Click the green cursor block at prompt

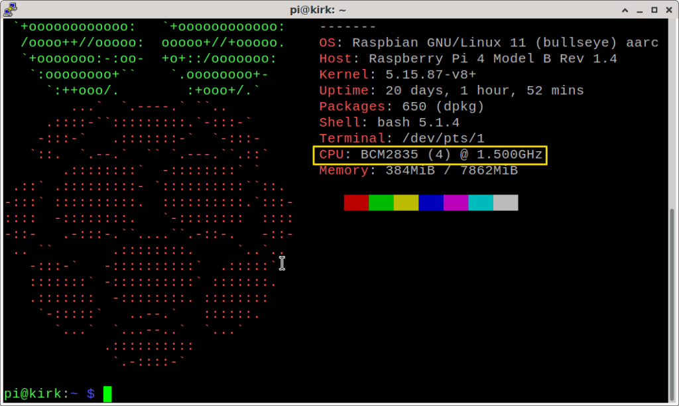[x=107, y=394]
